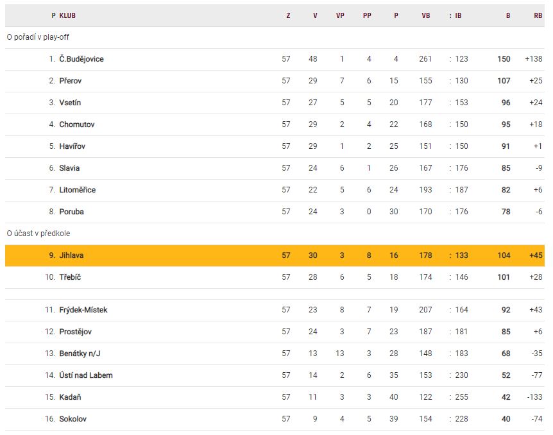The width and height of the screenshot is (553, 435).
Task: Select the Litoměřice team name
Action: [x=78, y=190]
